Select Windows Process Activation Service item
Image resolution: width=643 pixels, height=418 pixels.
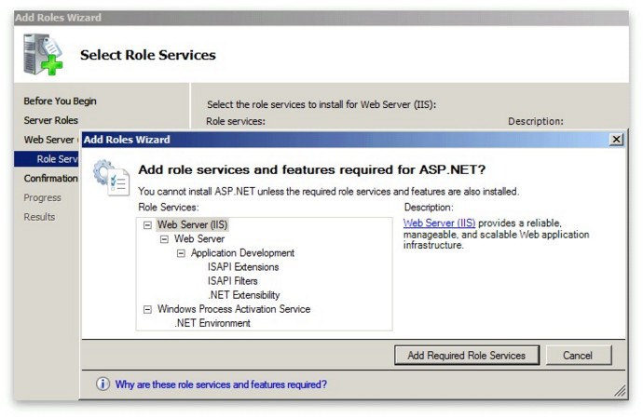coord(234,309)
